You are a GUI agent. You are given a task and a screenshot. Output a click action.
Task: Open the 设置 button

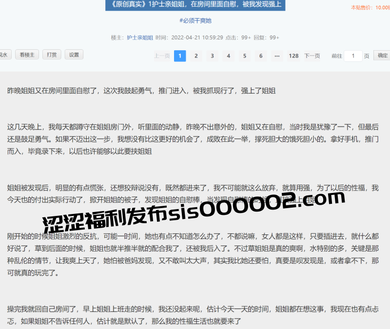(x=74, y=55)
